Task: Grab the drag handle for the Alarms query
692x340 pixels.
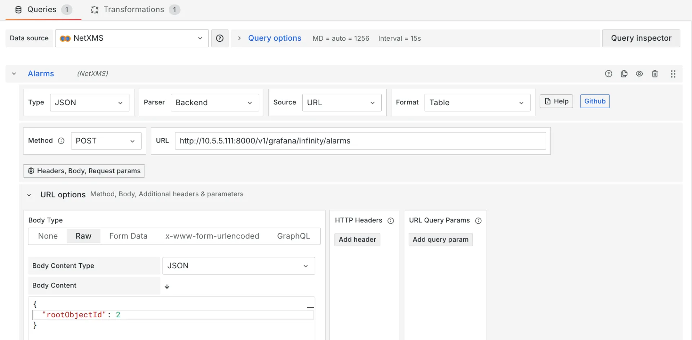Action: (673, 73)
